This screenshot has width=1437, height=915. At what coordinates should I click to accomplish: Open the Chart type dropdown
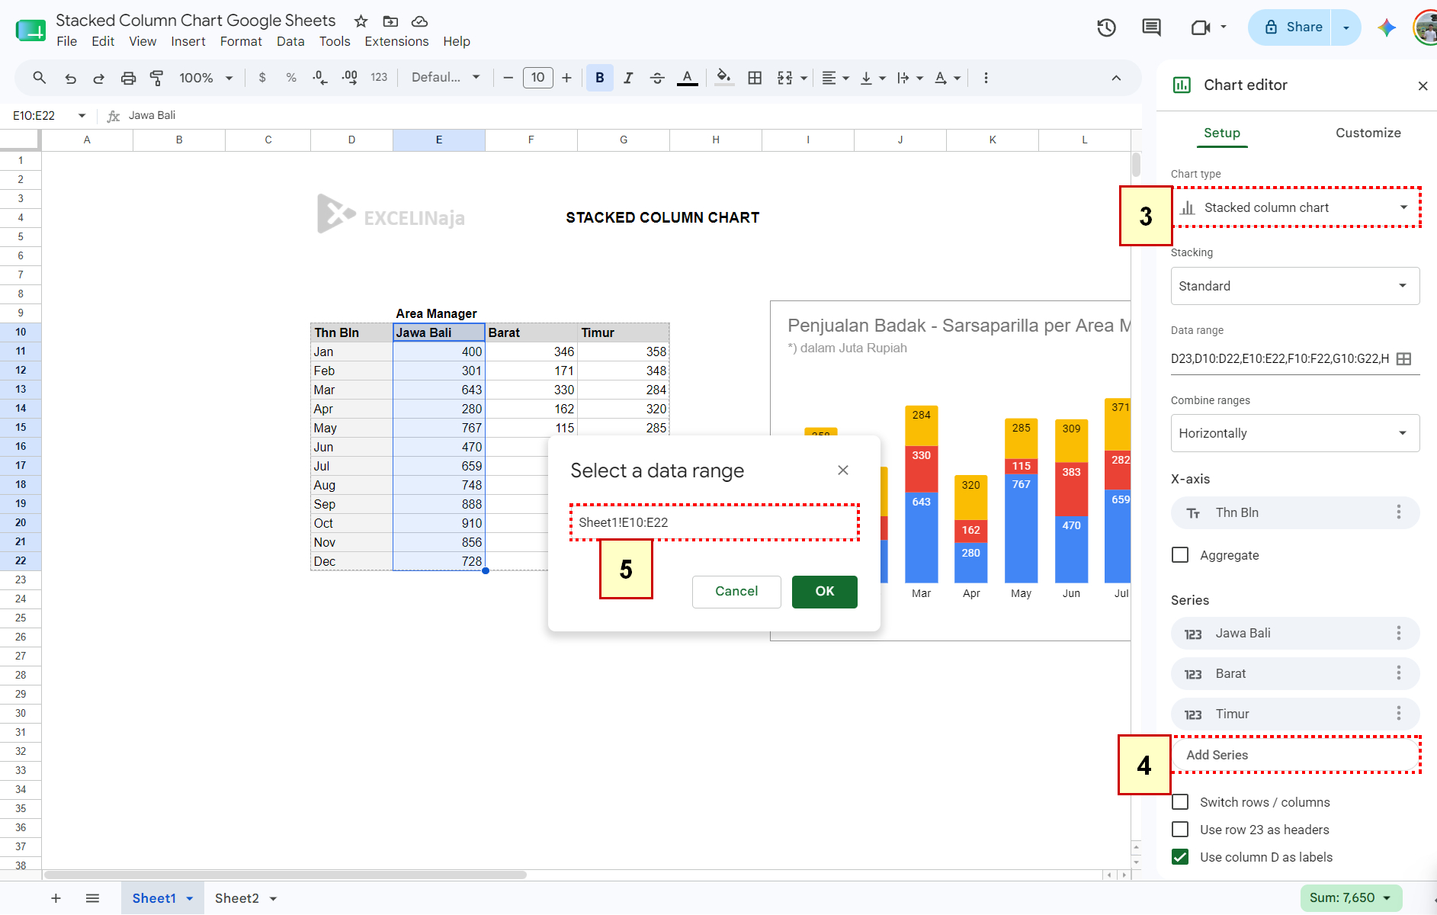[x=1295, y=207]
